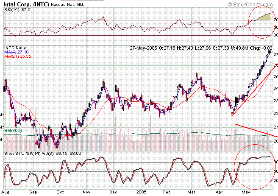Click the 'Sep' month axis label
Viewport: 278px width, 196px height.
[33, 192]
